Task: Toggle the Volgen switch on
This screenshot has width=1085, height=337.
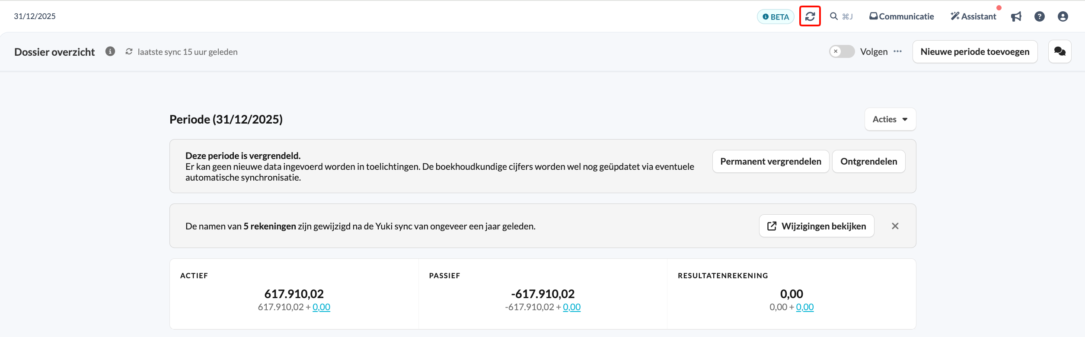Action: coord(842,51)
